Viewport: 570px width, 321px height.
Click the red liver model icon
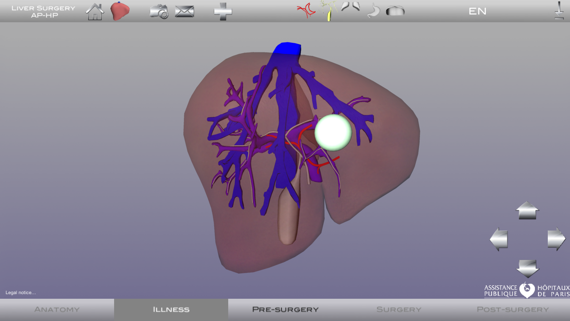120,11
